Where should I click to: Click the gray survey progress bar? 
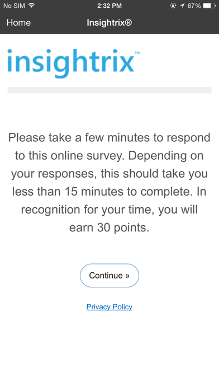(109, 90)
